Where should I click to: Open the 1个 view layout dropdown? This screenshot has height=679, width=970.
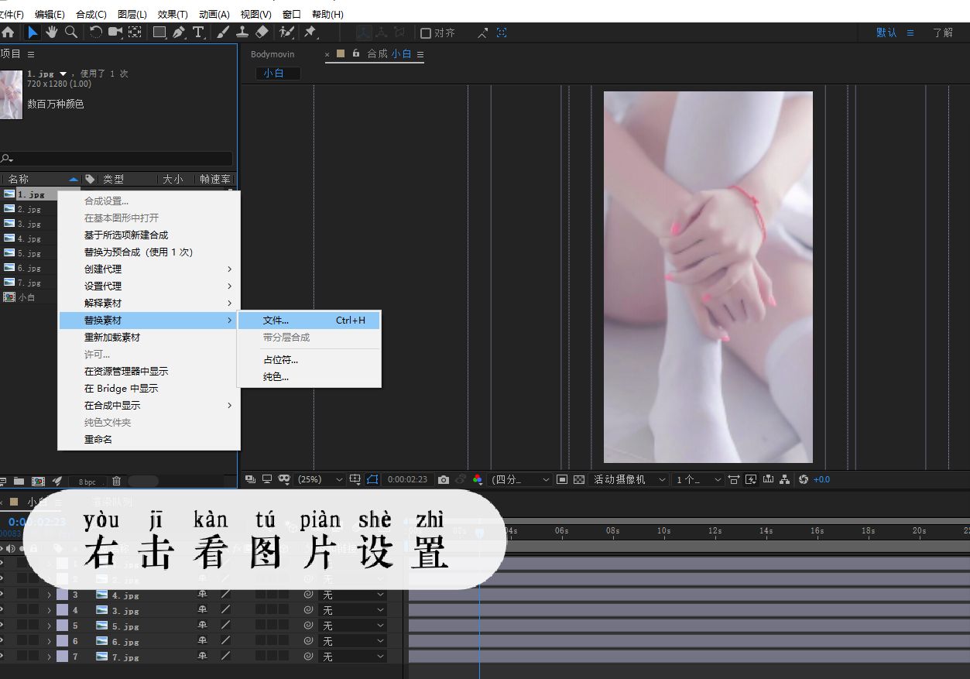(x=698, y=480)
